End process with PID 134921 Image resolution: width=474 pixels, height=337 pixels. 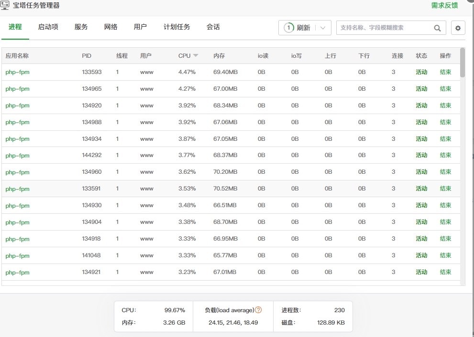tap(445, 272)
